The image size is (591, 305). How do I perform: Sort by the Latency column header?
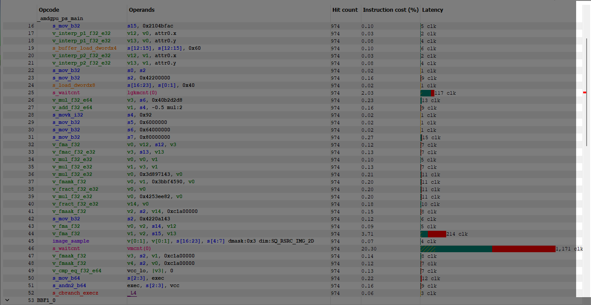[x=433, y=10]
